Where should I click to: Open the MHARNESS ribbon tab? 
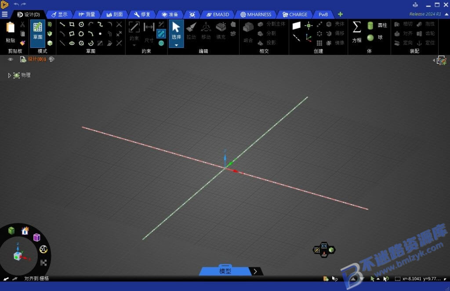pyautogui.click(x=256, y=14)
